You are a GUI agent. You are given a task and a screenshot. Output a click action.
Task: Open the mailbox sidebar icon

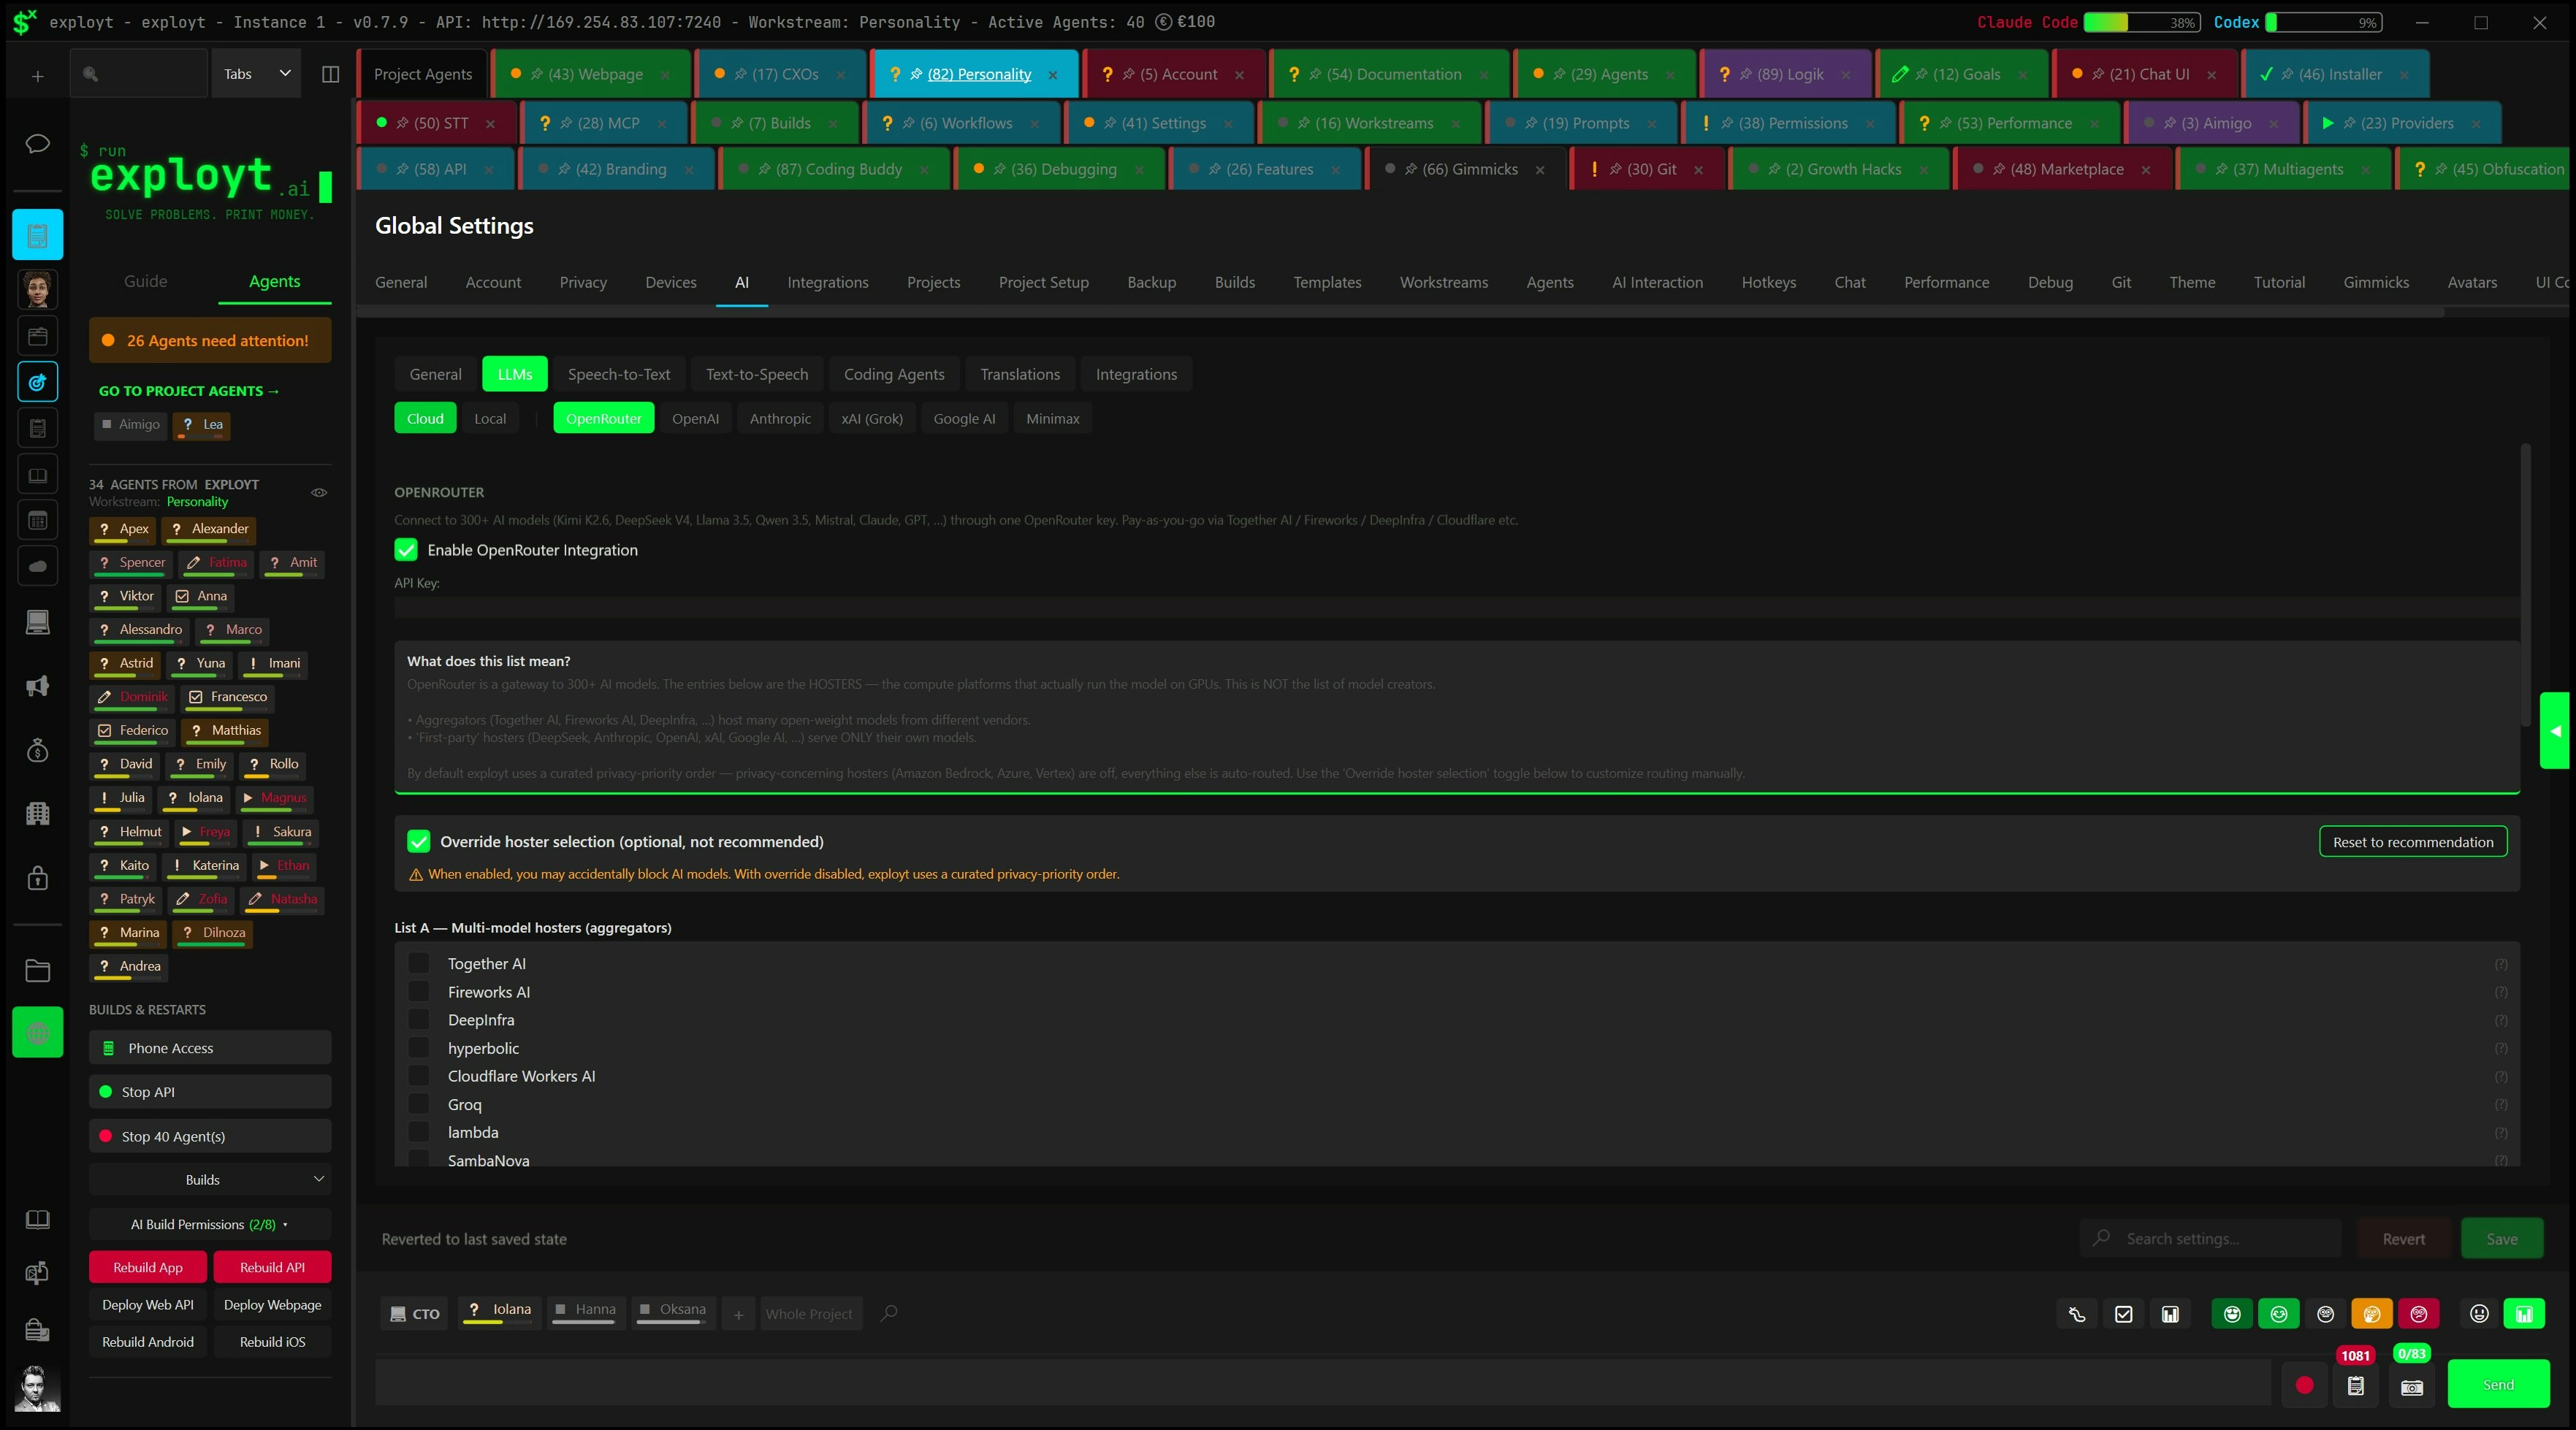[37, 1273]
